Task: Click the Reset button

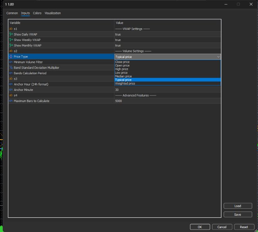Action: (244, 227)
